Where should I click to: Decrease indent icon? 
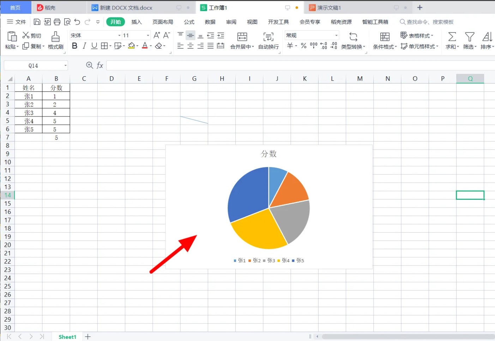pos(211,35)
